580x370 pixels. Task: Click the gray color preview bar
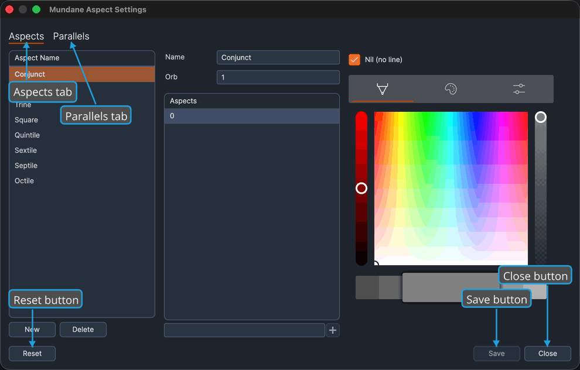point(451,287)
